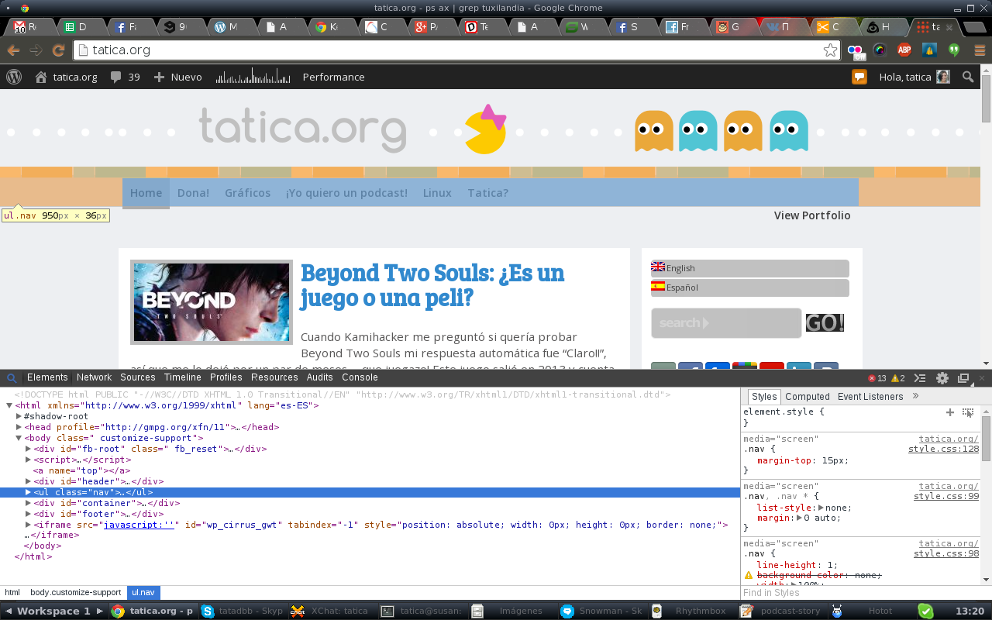Click the DevTools inspect element magnifier icon

(x=12, y=378)
